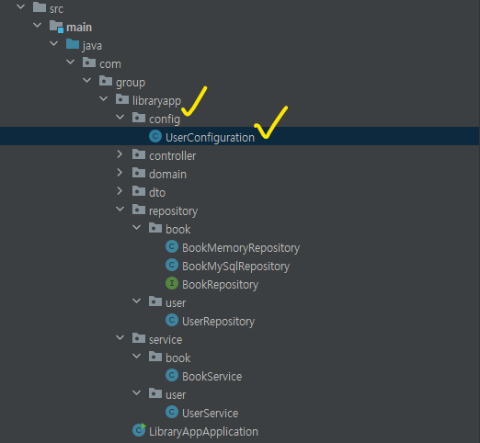
Task: Select the libraryapp package label
Action: click(156, 101)
